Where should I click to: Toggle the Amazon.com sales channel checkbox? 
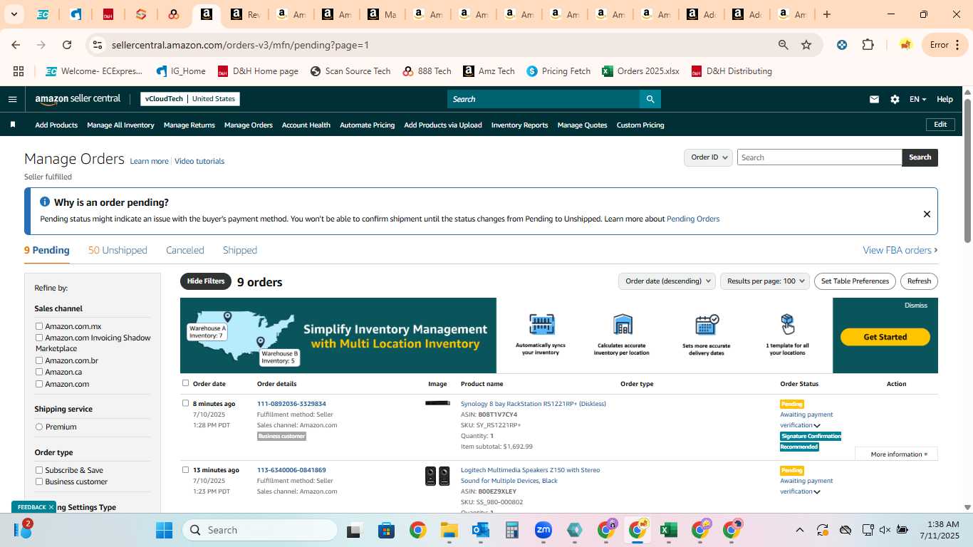tap(39, 384)
